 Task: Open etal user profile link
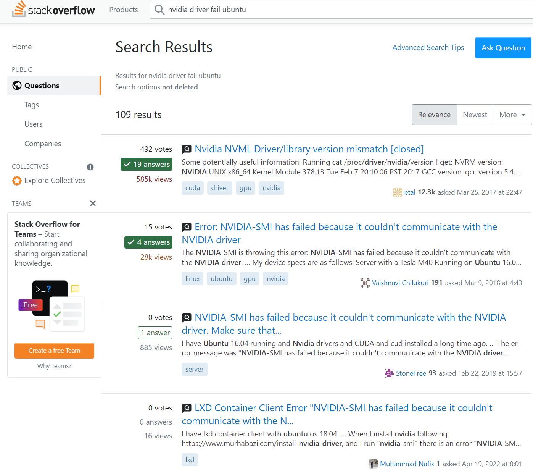click(x=410, y=192)
